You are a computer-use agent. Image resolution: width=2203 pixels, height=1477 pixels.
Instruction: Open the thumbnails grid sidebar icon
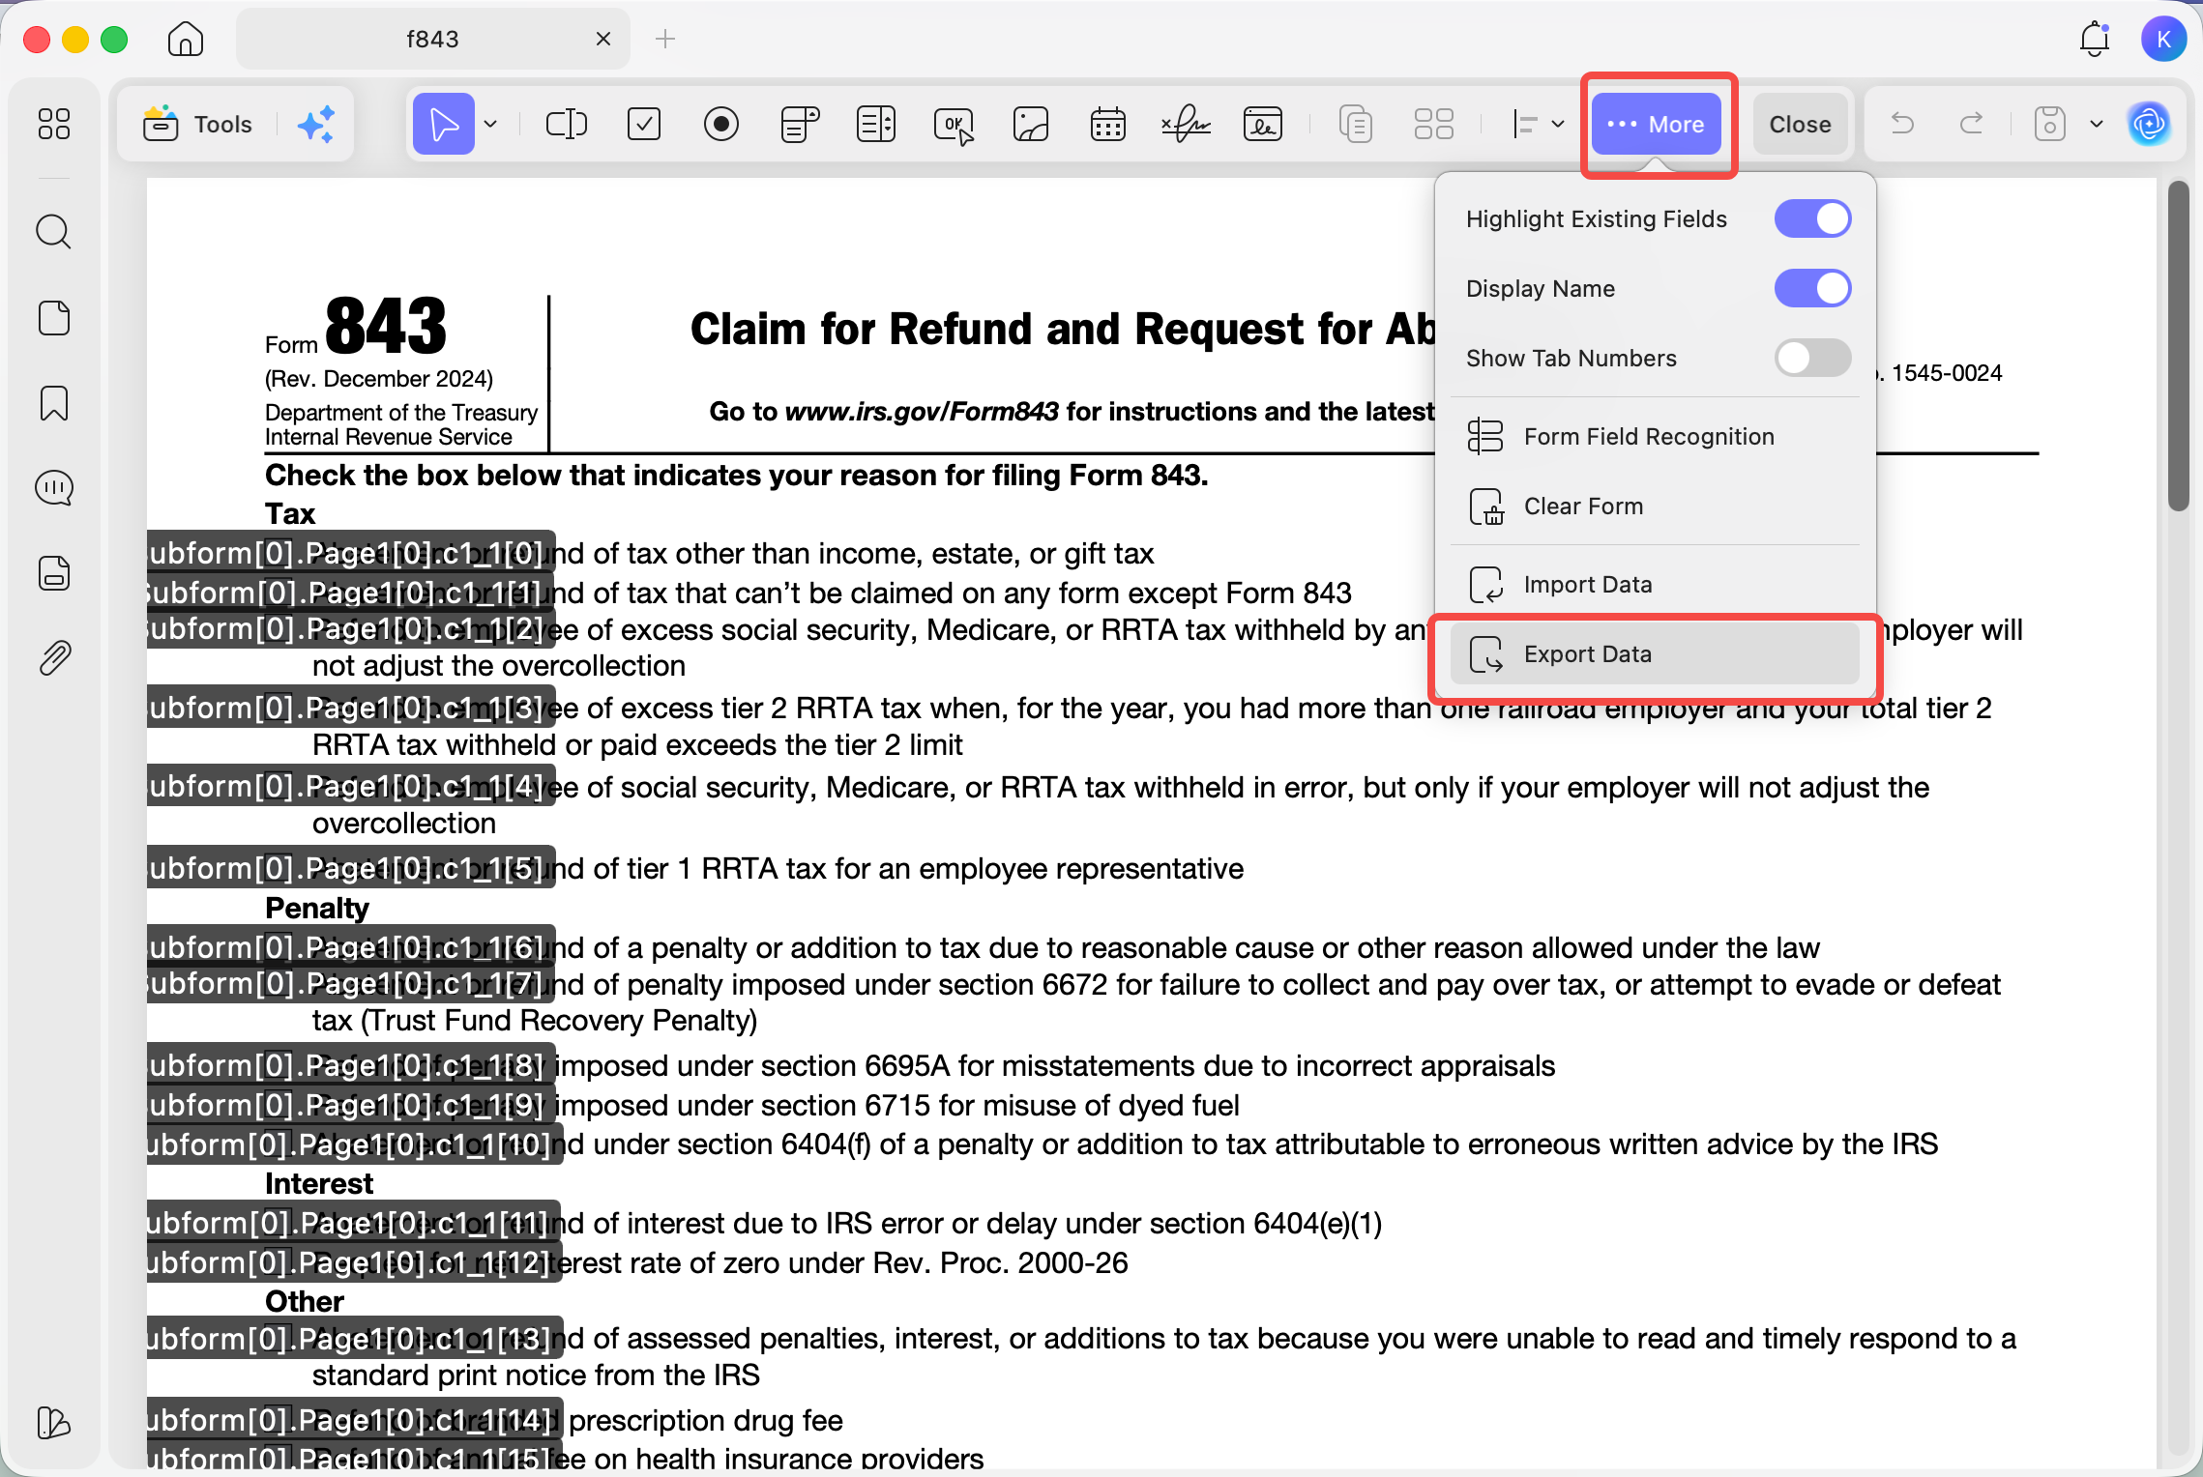tap(54, 124)
